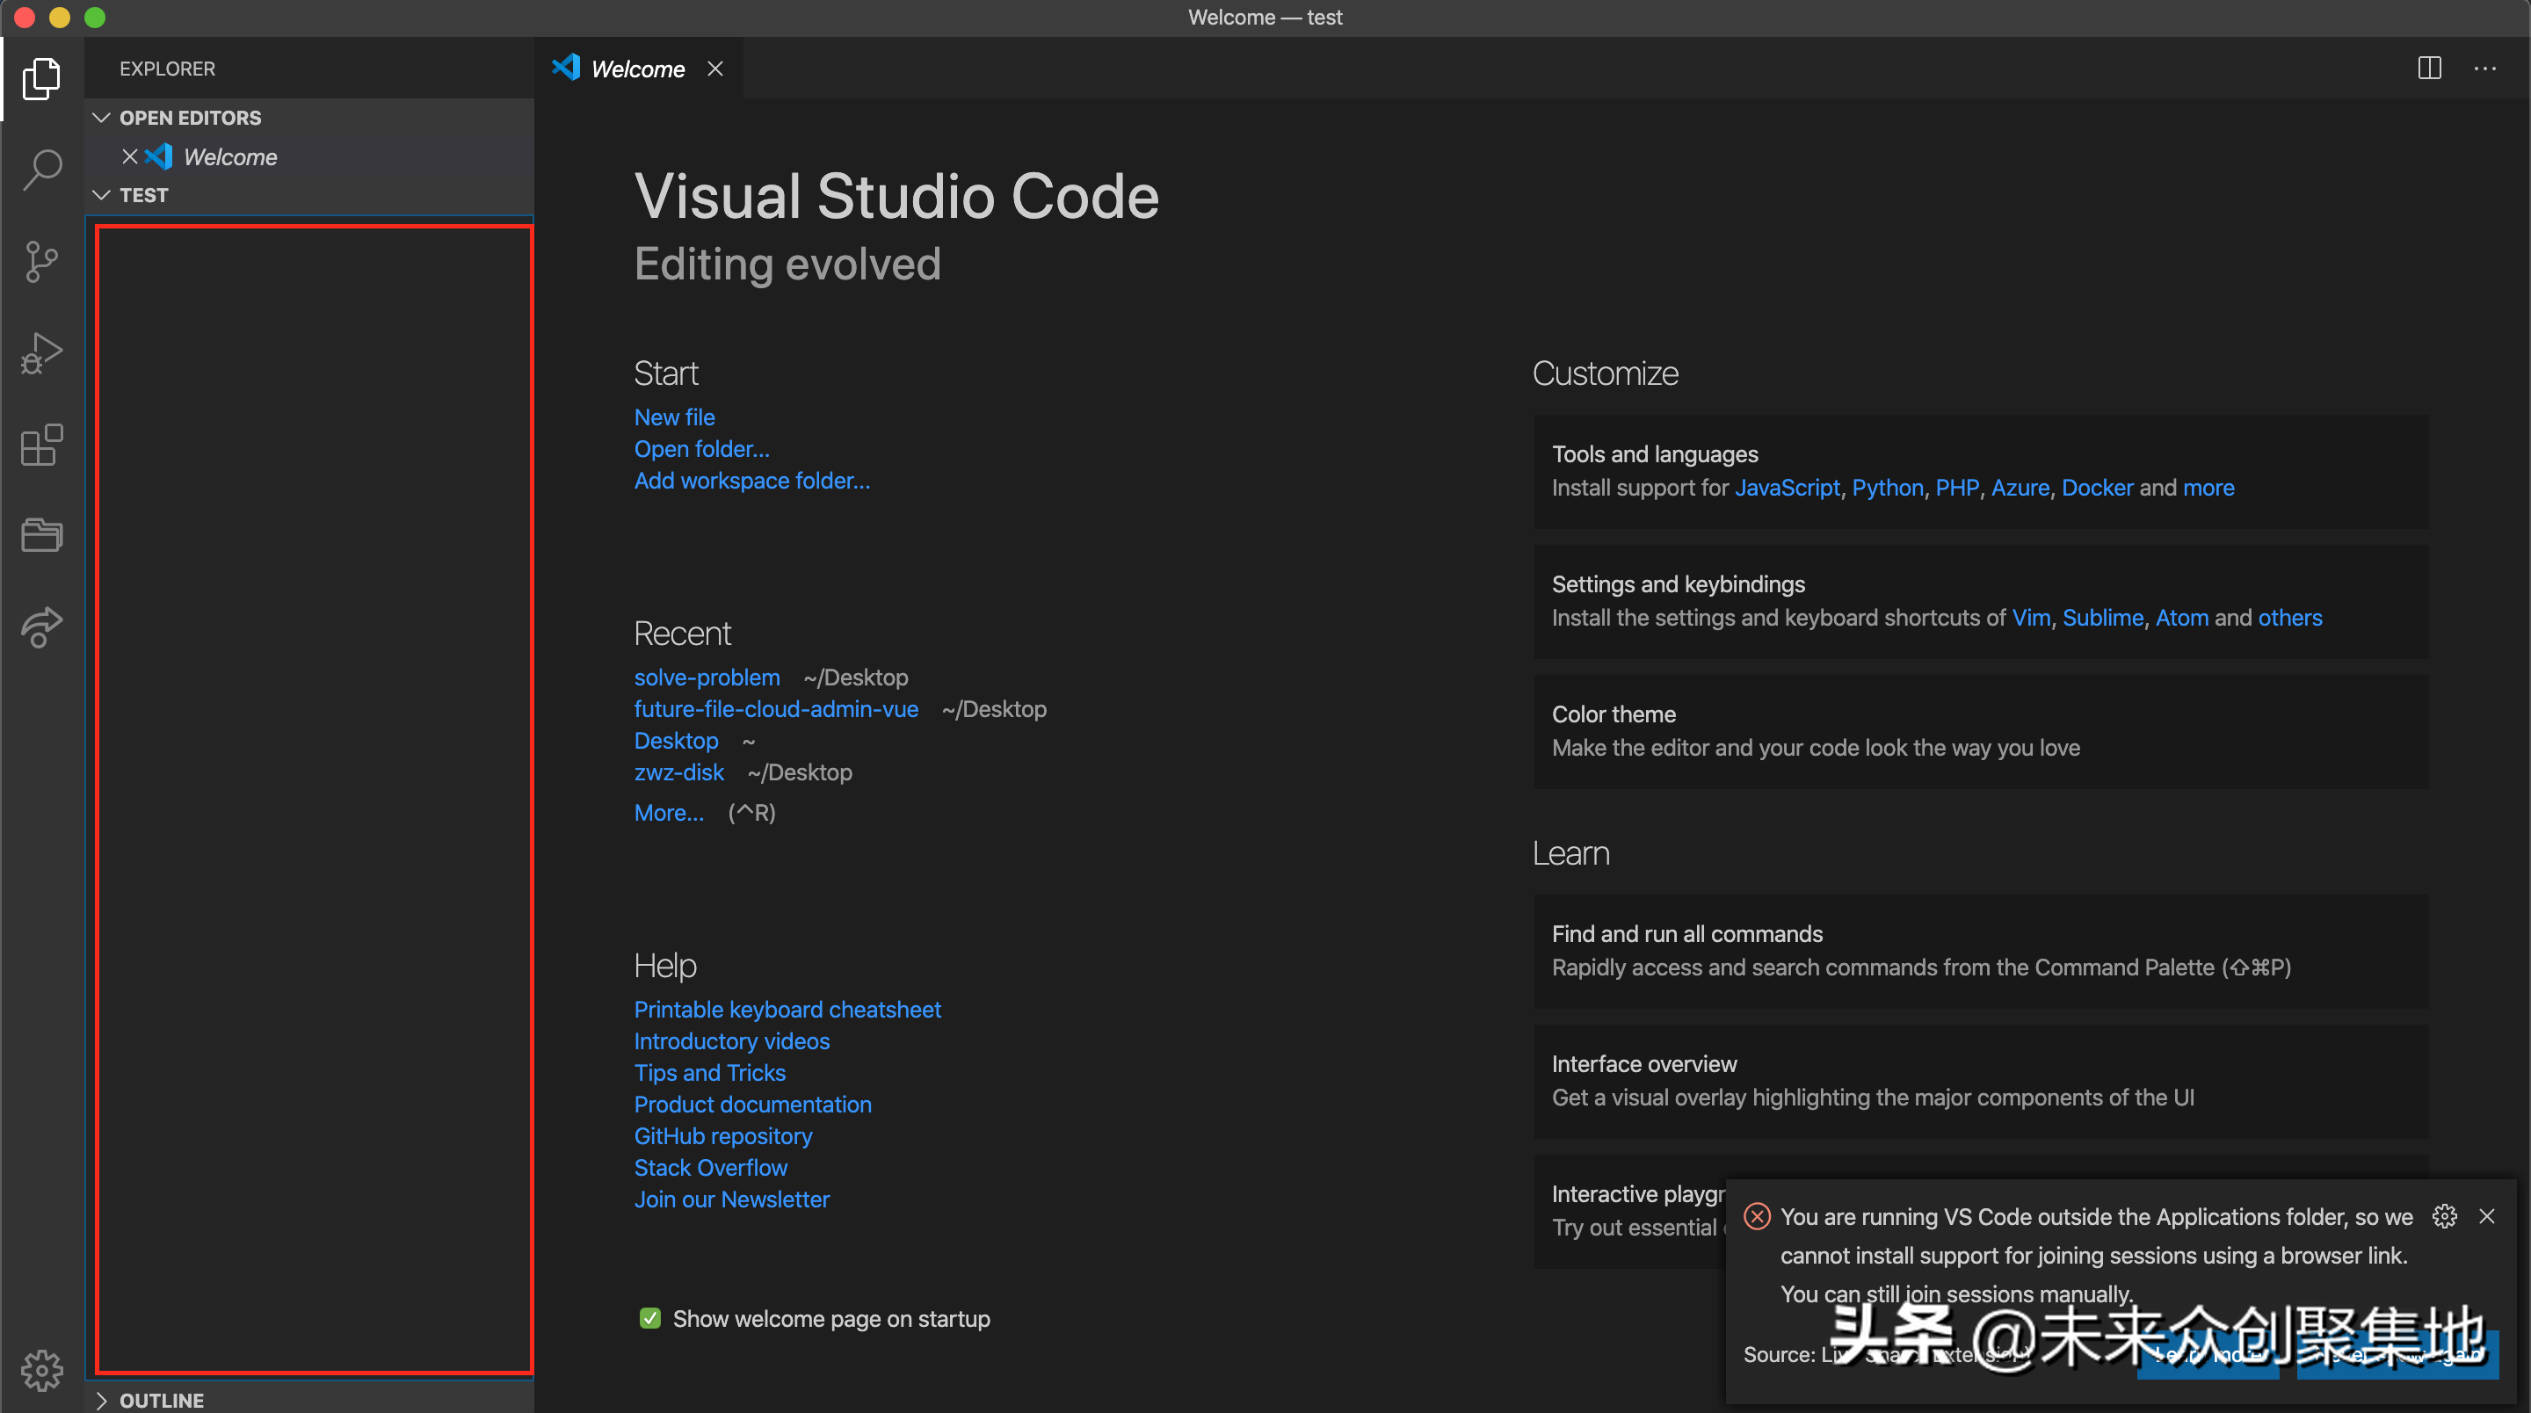Click Add workspace folder... link
The width and height of the screenshot is (2531, 1413).
tap(751, 481)
